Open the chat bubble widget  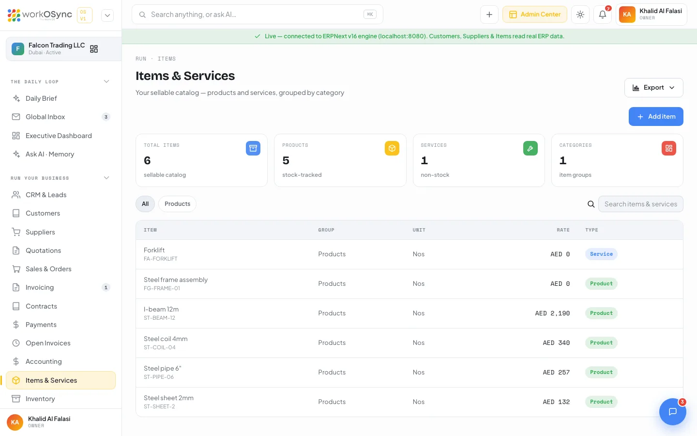coord(673,412)
